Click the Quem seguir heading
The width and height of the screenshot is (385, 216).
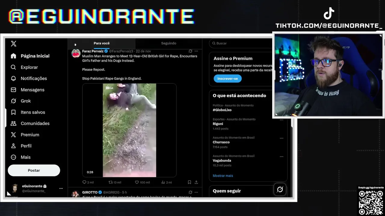pyautogui.click(x=227, y=191)
